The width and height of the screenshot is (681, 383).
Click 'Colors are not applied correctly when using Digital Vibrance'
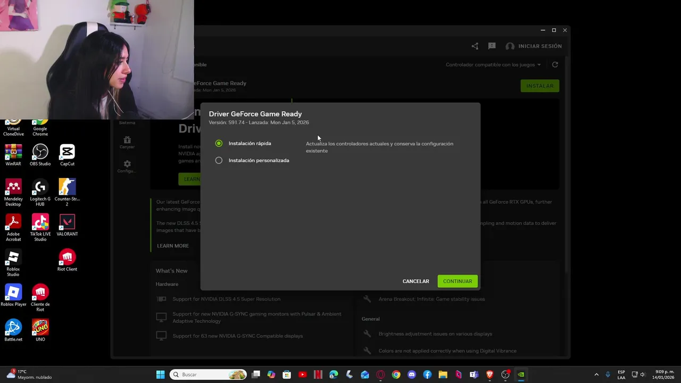447,351
